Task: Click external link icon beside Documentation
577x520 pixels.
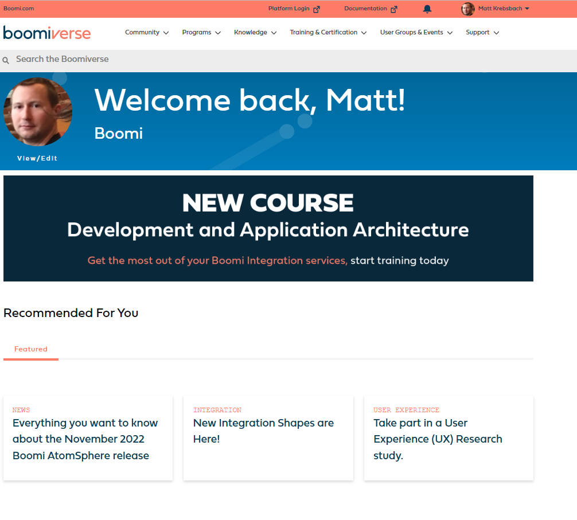Action: tap(394, 9)
